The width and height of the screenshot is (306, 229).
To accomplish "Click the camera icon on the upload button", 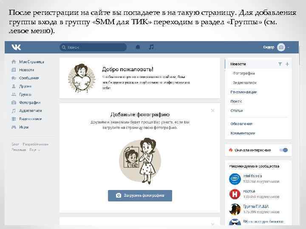I will point(119,195).
